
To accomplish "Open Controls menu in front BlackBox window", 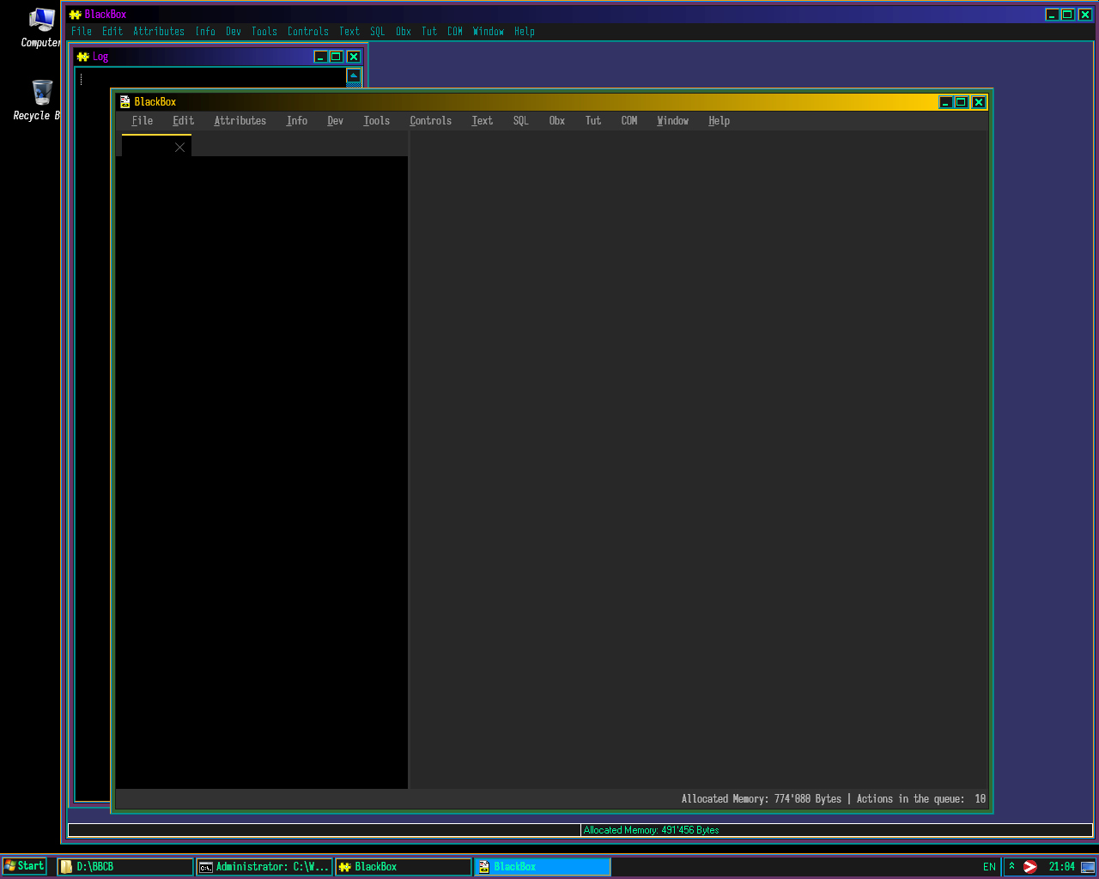I will tap(430, 121).
